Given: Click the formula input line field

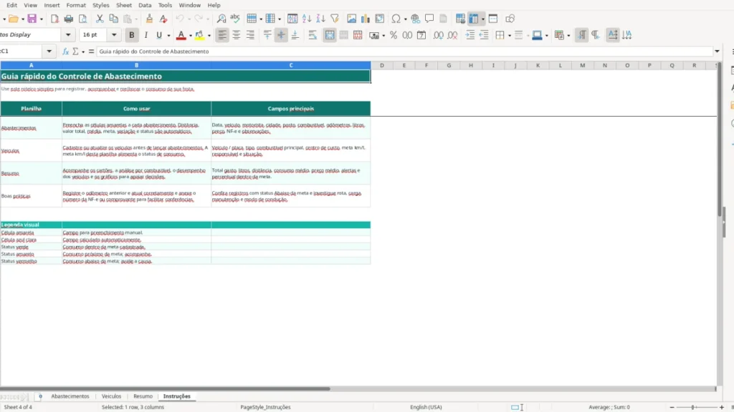Looking at the screenshot, I should coord(404,51).
